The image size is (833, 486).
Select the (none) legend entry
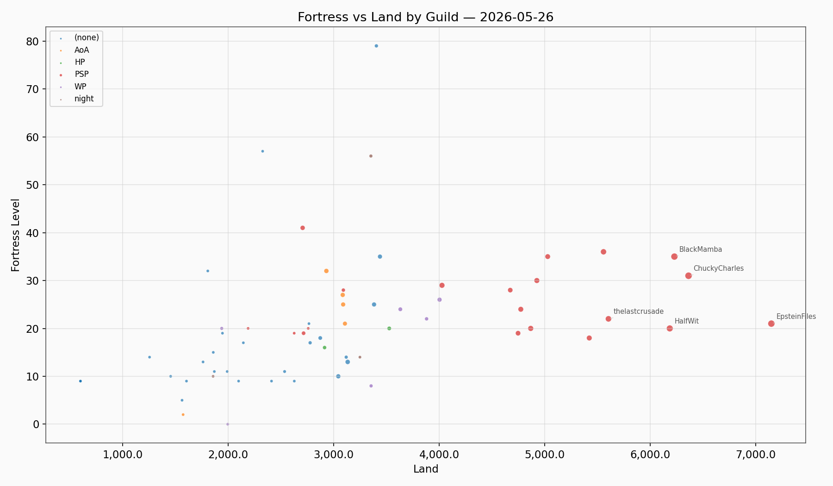click(x=87, y=37)
